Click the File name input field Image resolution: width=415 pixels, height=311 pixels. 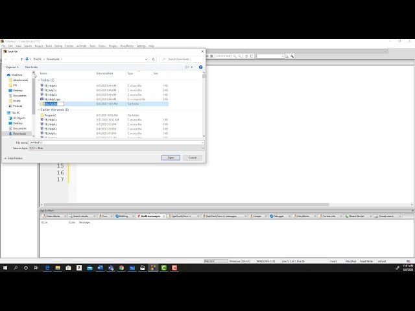(115, 143)
